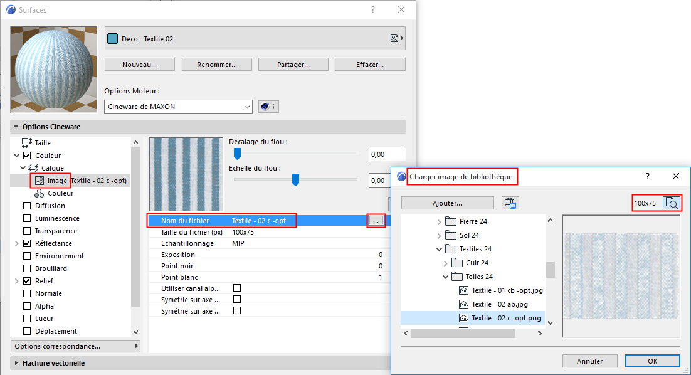The image size is (691, 375).
Task: Open surface picker icon beside Déco - Textile 02
Action: 397,39
